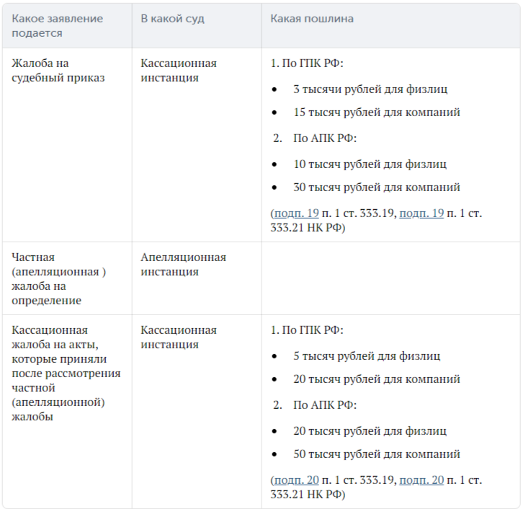This screenshot has height=512, width=523.
Task: Click '15 тысяч рублей для компаний' bullet
Action: click(x=377, y=112)
